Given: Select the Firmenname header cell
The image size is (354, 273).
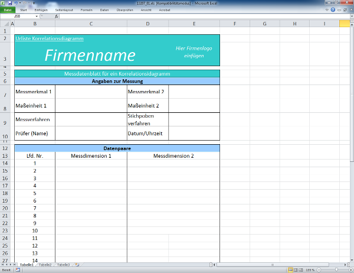Looking at the screenshot, I should click(x=91, y=56).
